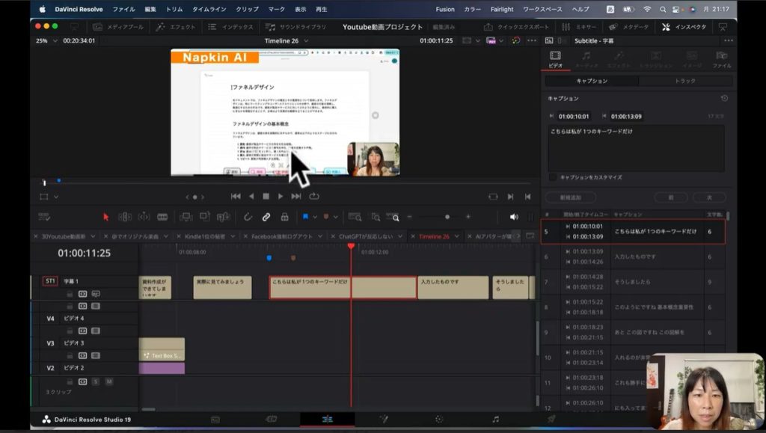Screen dimensions: 766x433
Task: Open the Fairlight music note page icon
Action: [x=495, y=420]
